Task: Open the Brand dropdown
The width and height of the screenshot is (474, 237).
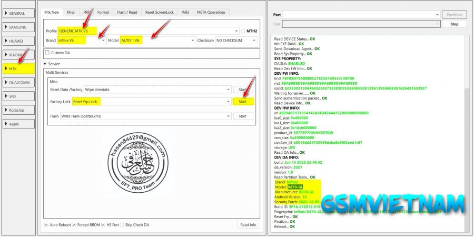Action: (82, 40)
